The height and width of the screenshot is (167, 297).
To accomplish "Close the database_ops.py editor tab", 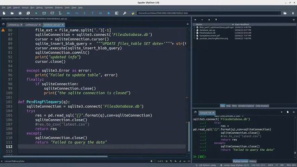I will tap(63, 25).
